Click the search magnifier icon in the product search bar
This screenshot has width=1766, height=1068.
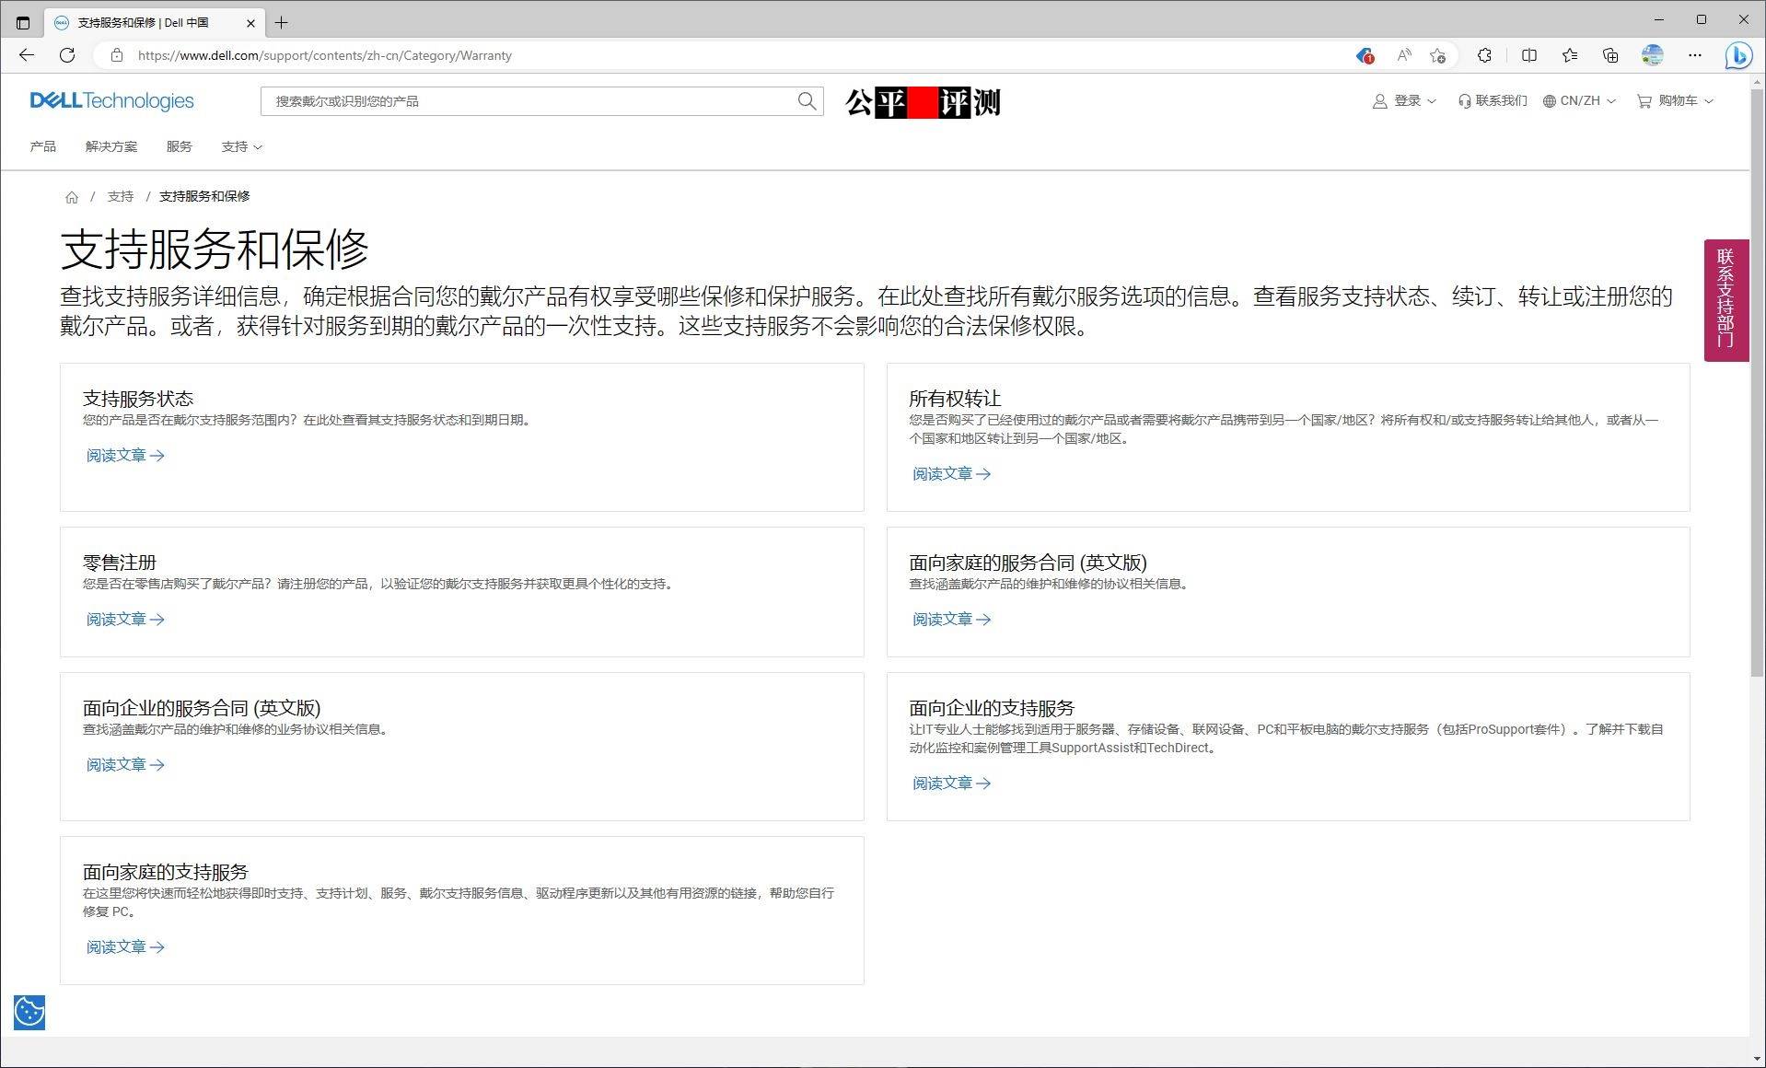(x=806, y=101)
